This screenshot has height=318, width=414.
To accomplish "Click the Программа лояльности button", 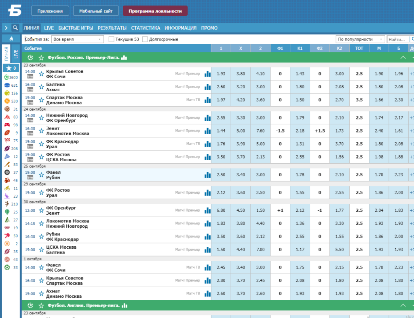I will 155,11.
